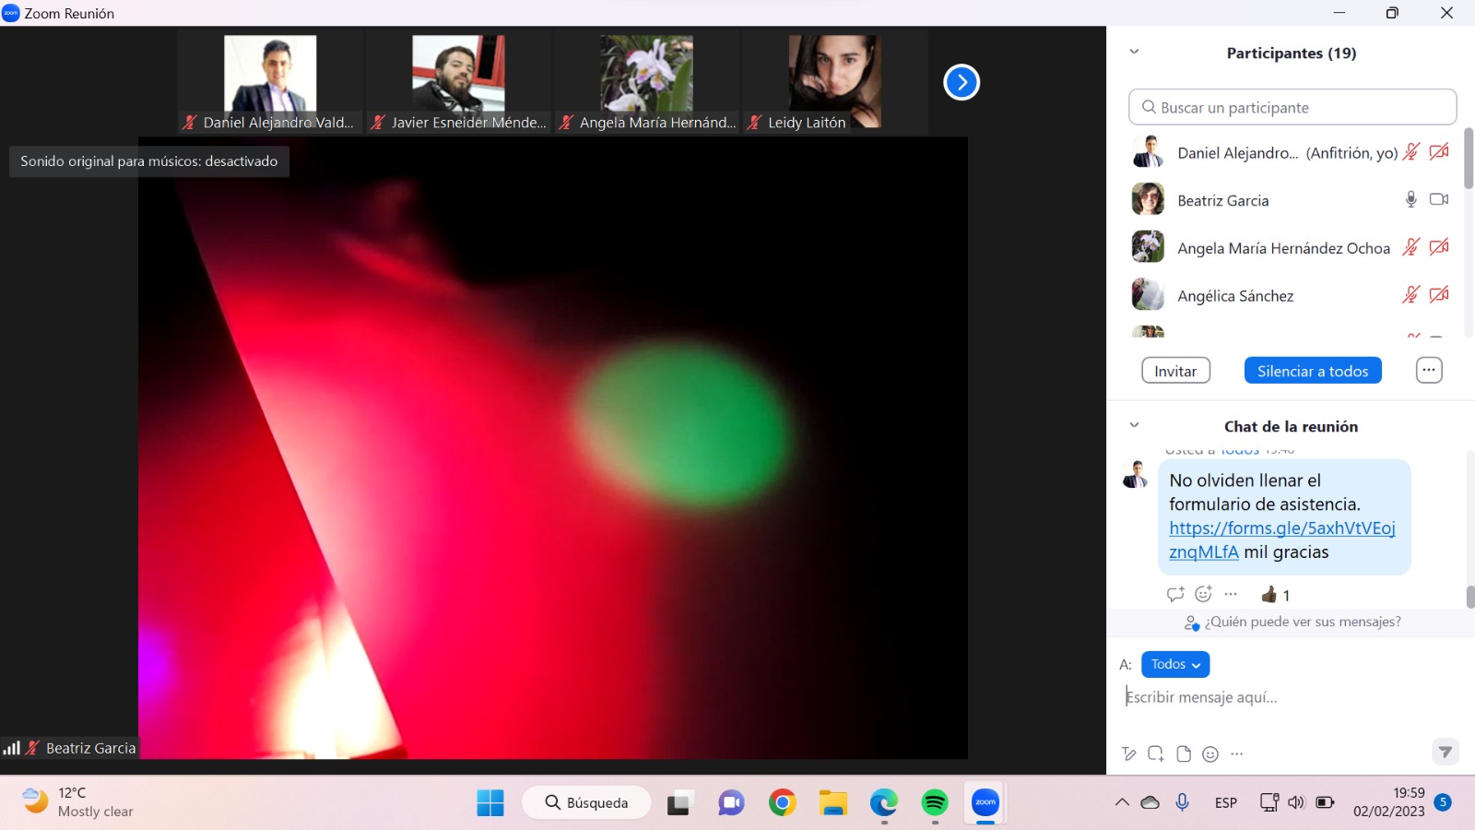
Task: Open the Todos recipient dropdown
Action: tap(1175, 664)
